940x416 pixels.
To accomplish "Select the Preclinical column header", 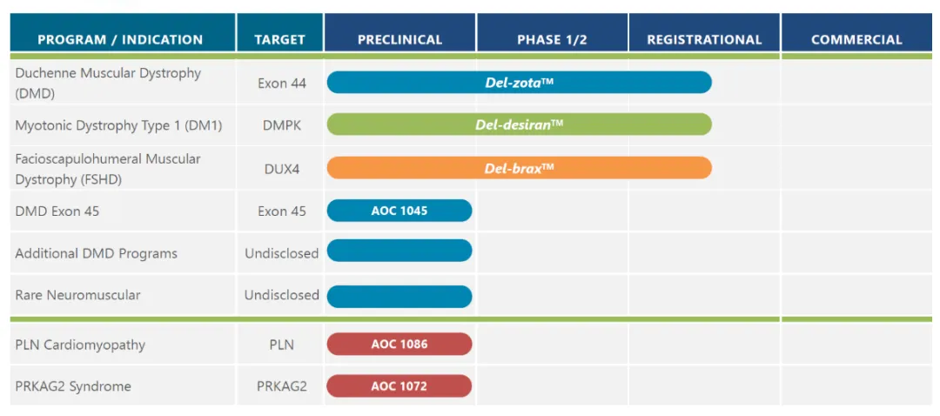I will click(x=399, y=39).
